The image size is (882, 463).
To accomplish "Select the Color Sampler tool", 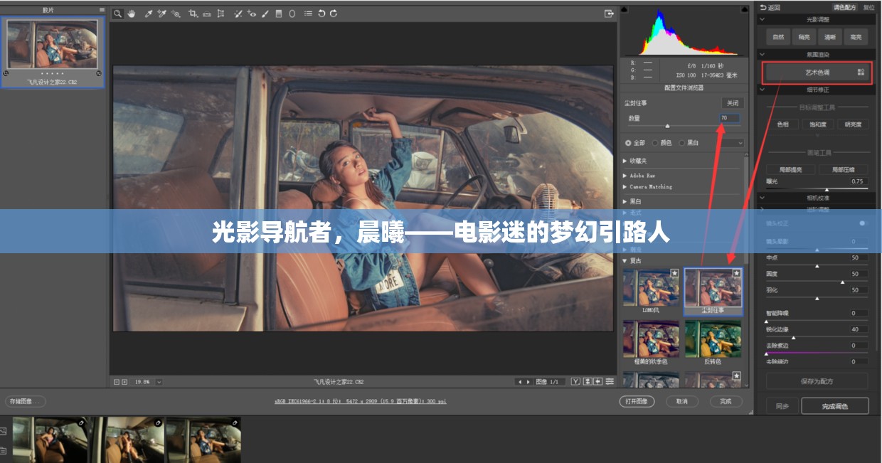I will 161,14.
